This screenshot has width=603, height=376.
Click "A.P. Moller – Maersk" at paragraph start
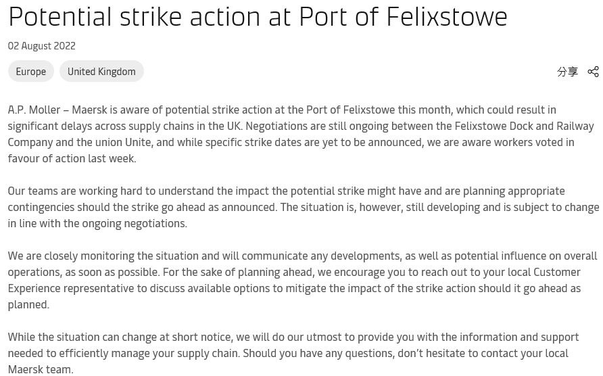57,110
